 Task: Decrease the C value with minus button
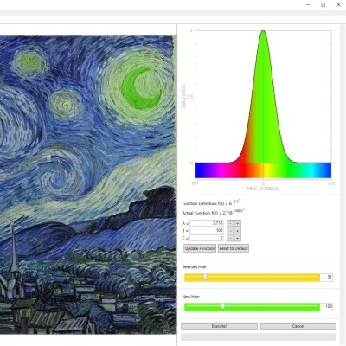pos(230,238)
